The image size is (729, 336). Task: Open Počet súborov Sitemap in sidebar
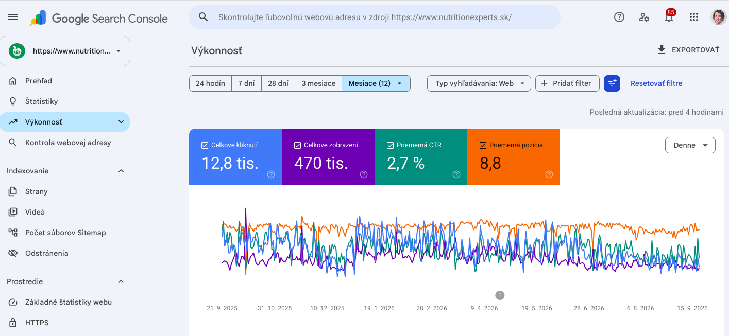point(65,233)
